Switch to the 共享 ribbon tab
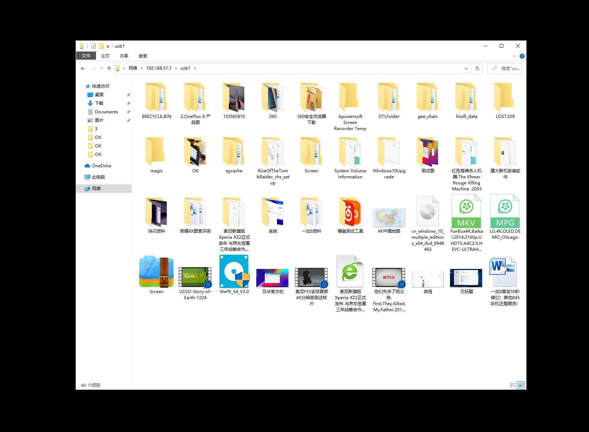589x432 pixels. point(124,56)
